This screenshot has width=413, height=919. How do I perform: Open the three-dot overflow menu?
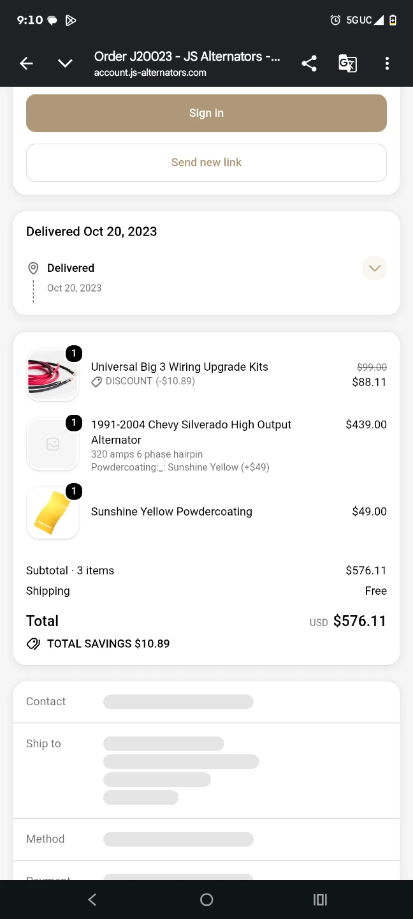(x=387, y=63)
